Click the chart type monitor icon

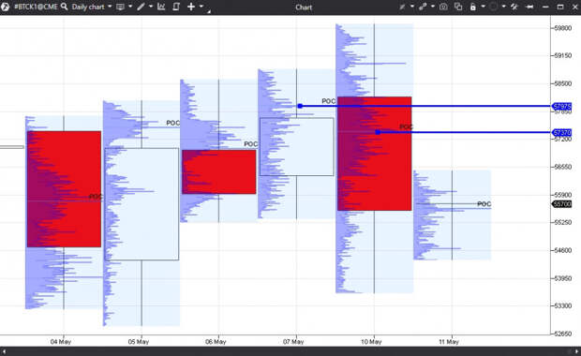pyautogui.click(x=121, y=7)
